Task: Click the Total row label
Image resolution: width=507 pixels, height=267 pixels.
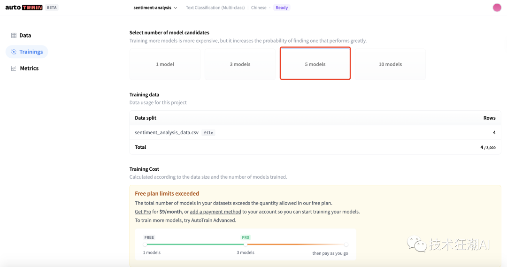Action: click(x=140, y=147)
